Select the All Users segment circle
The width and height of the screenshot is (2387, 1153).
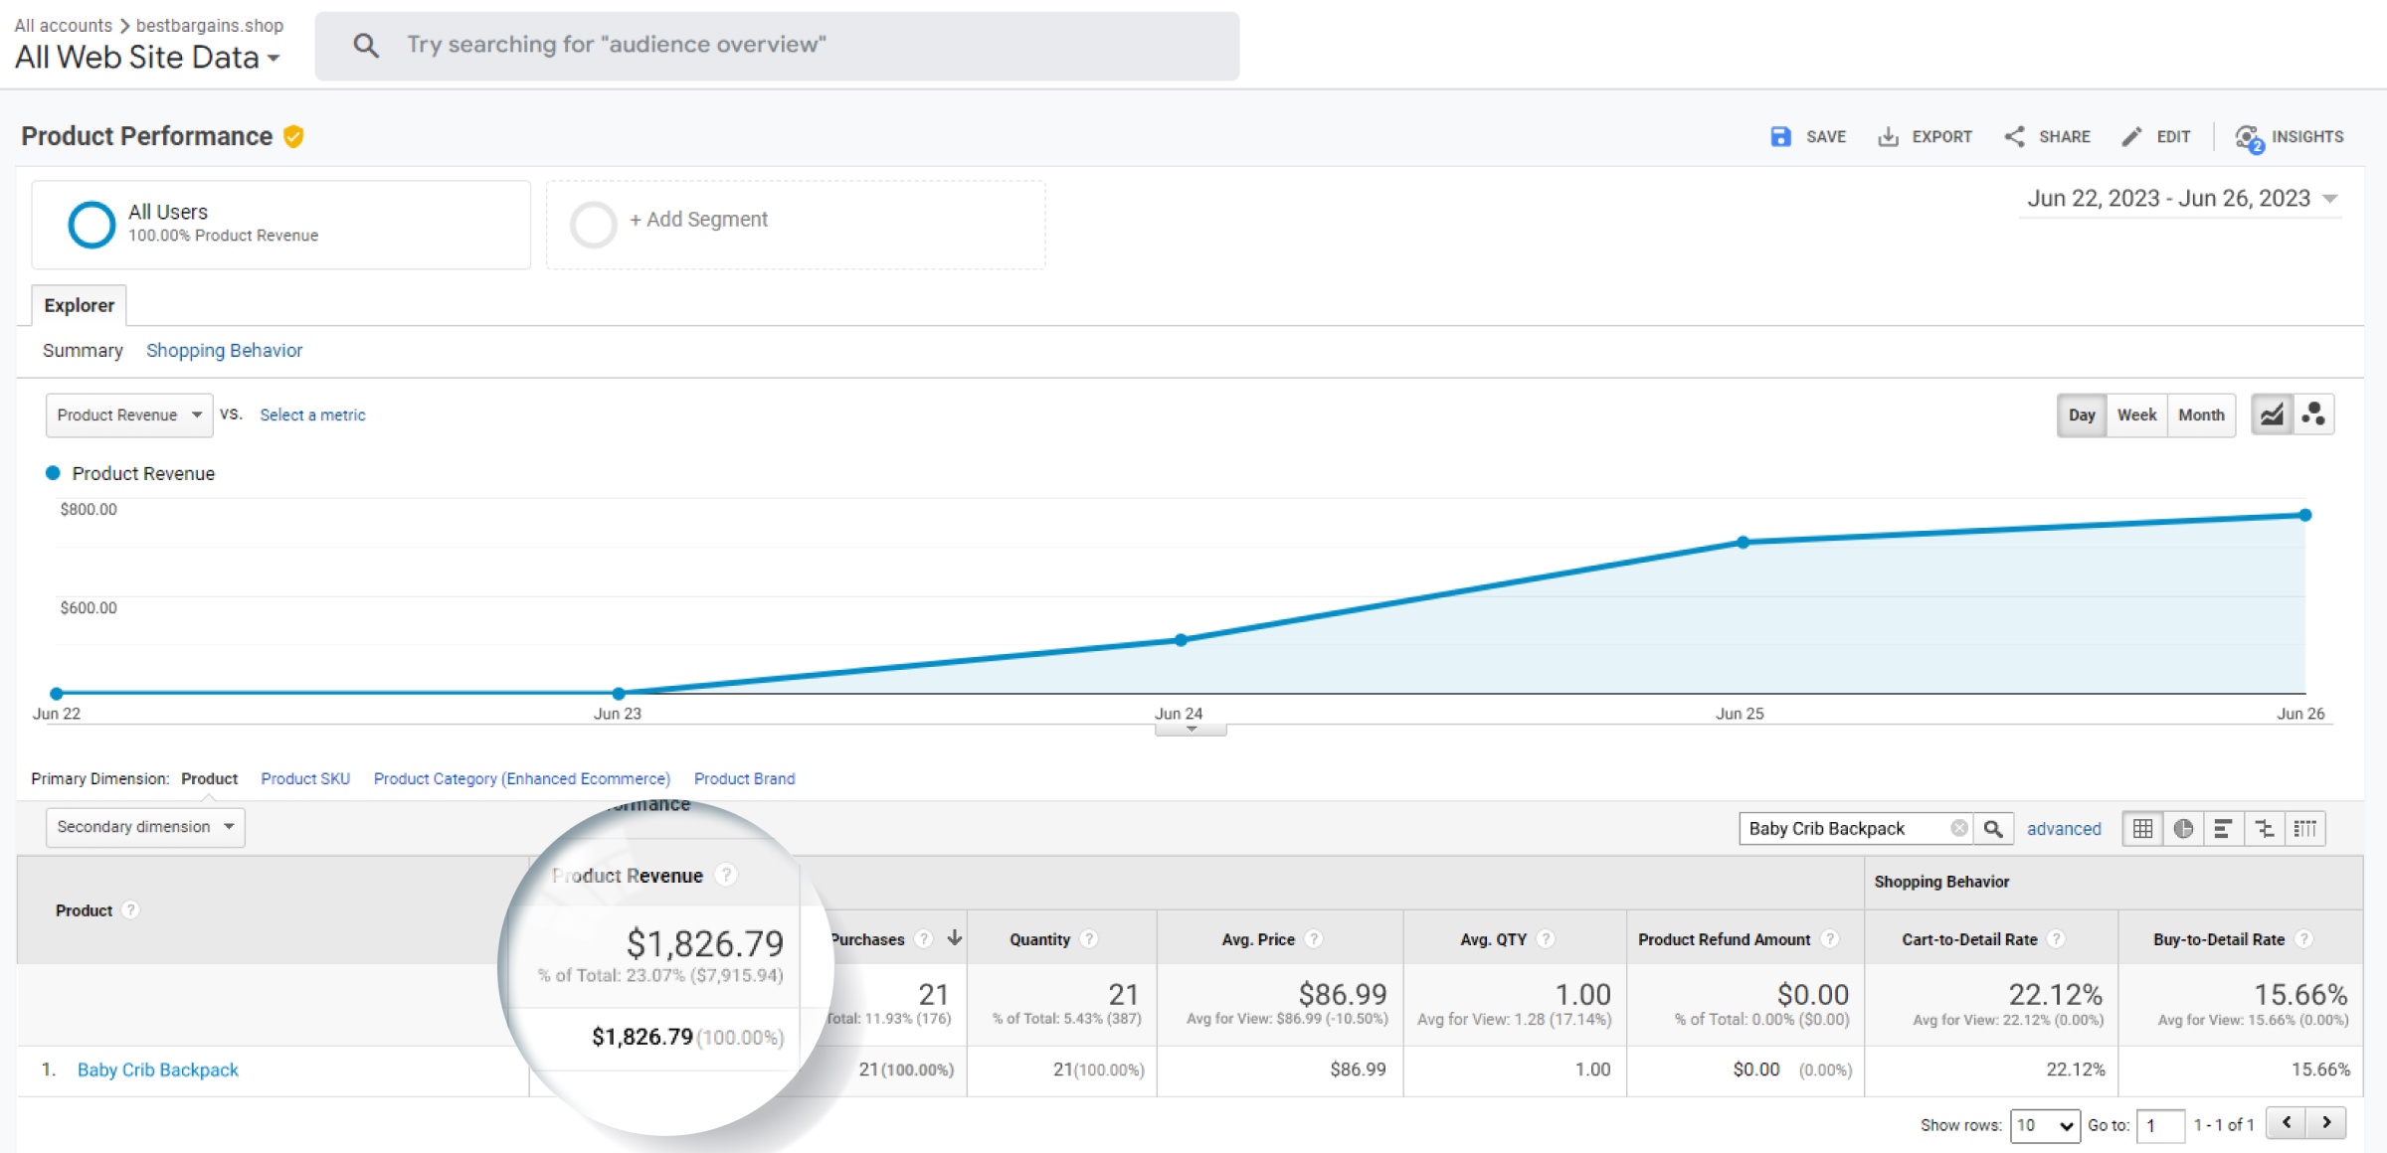point(92,224)
